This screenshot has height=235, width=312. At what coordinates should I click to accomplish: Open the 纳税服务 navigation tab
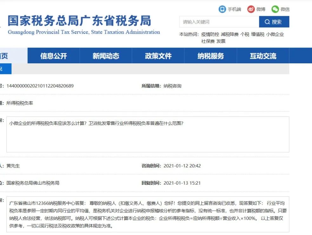pos(210,56)
